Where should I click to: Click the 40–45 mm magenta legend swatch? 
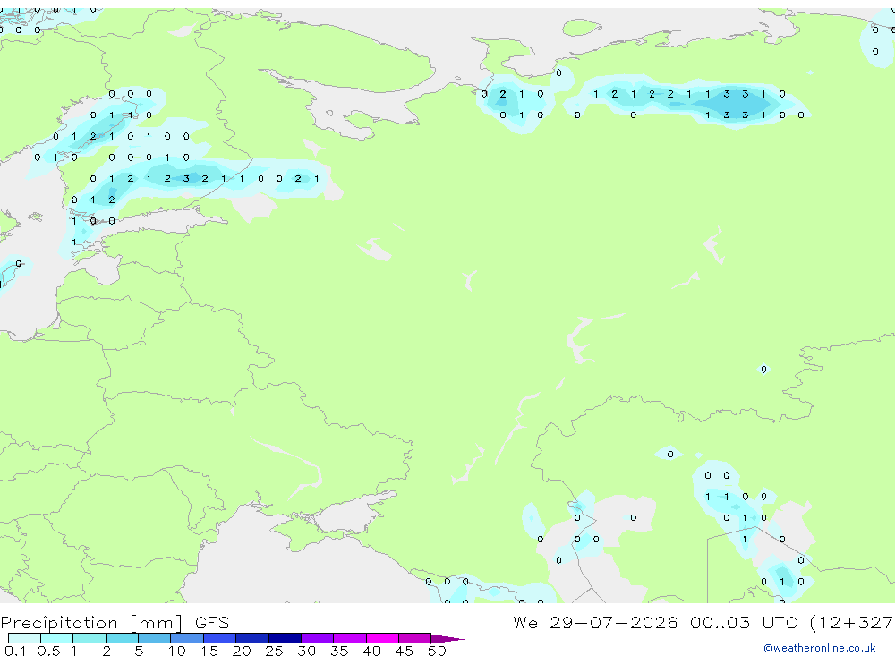[382, 638]
